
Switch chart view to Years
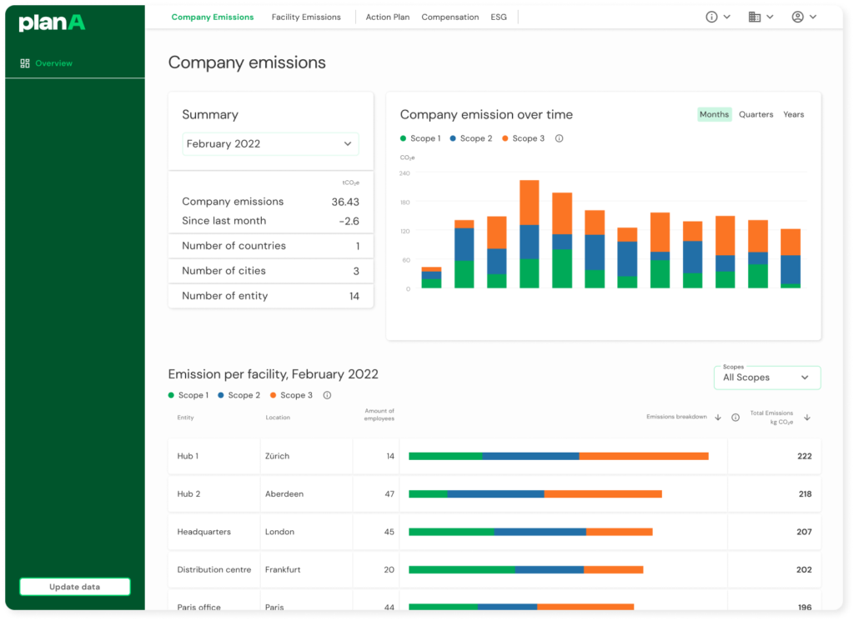[794, 114]
